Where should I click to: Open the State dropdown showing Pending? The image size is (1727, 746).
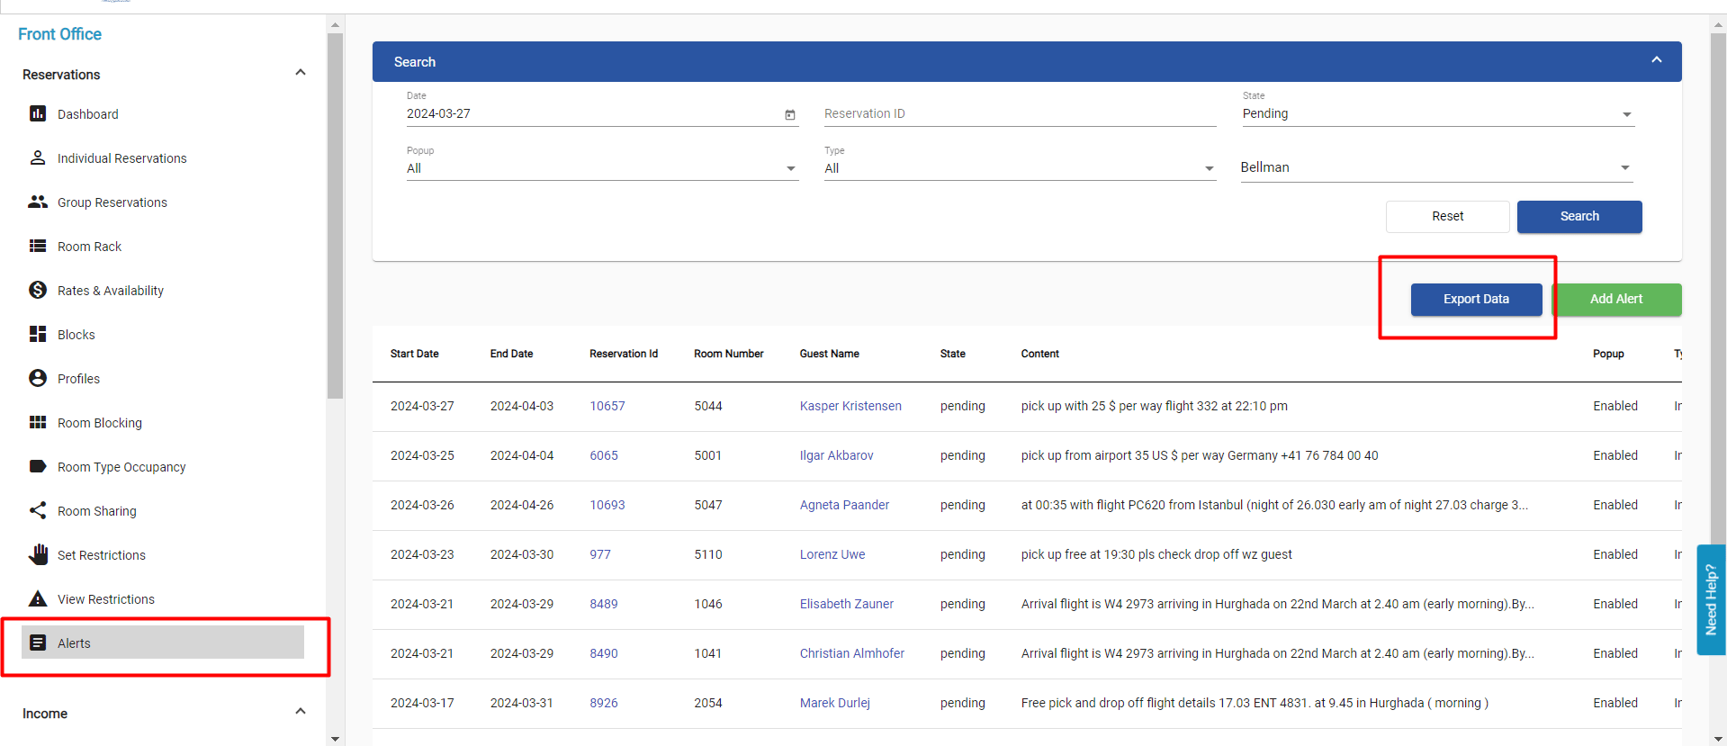pyautogui.click(x=1437, y=114)
